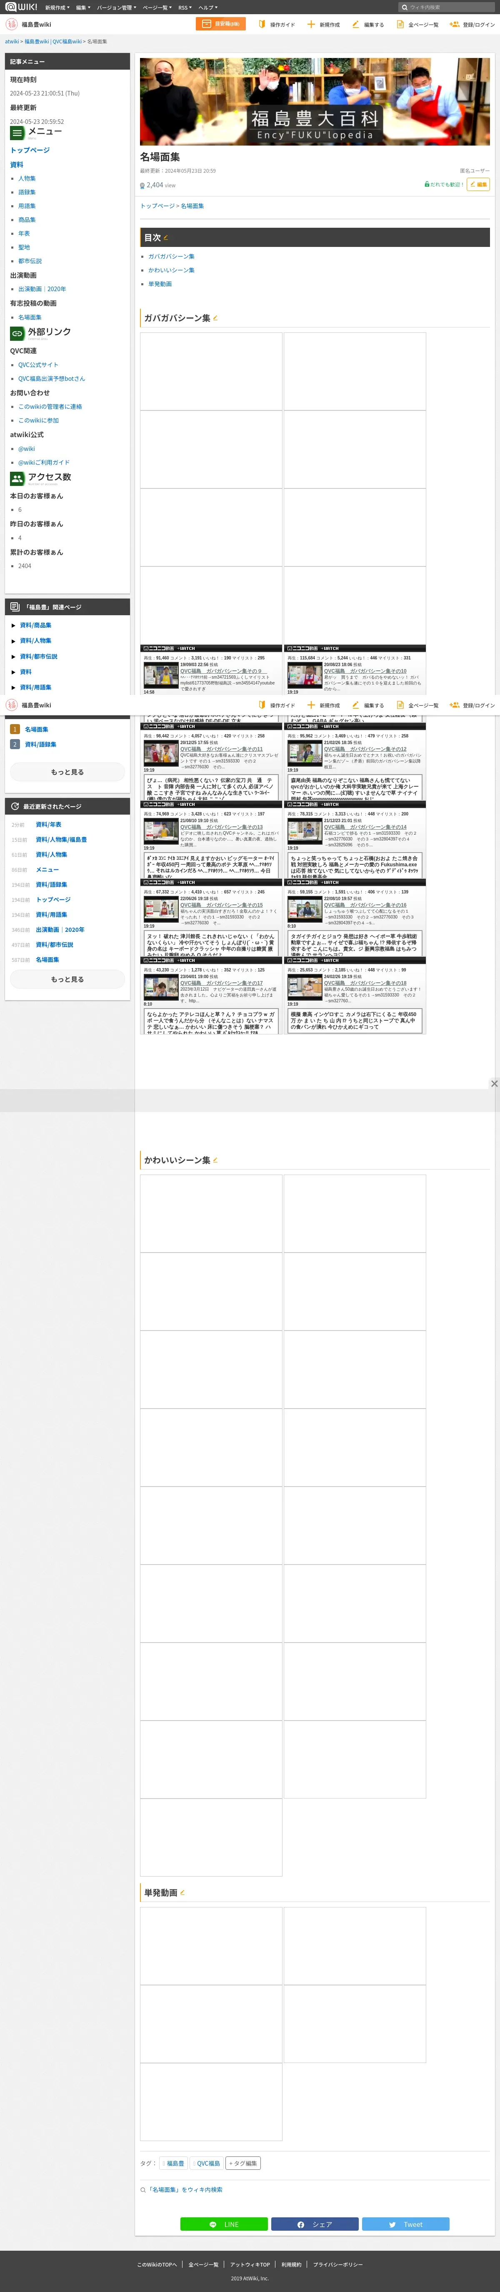Click トップページ in the sidebar menu

click(30, 151)
